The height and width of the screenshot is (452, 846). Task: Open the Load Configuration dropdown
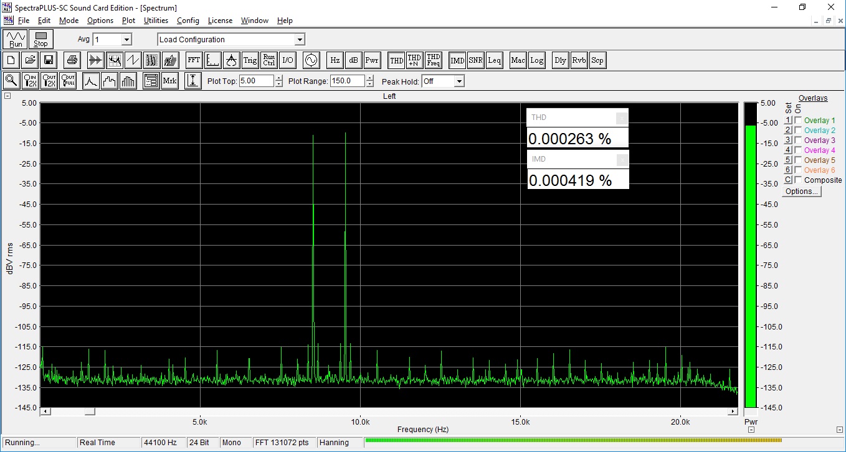(x=299, y=40)
